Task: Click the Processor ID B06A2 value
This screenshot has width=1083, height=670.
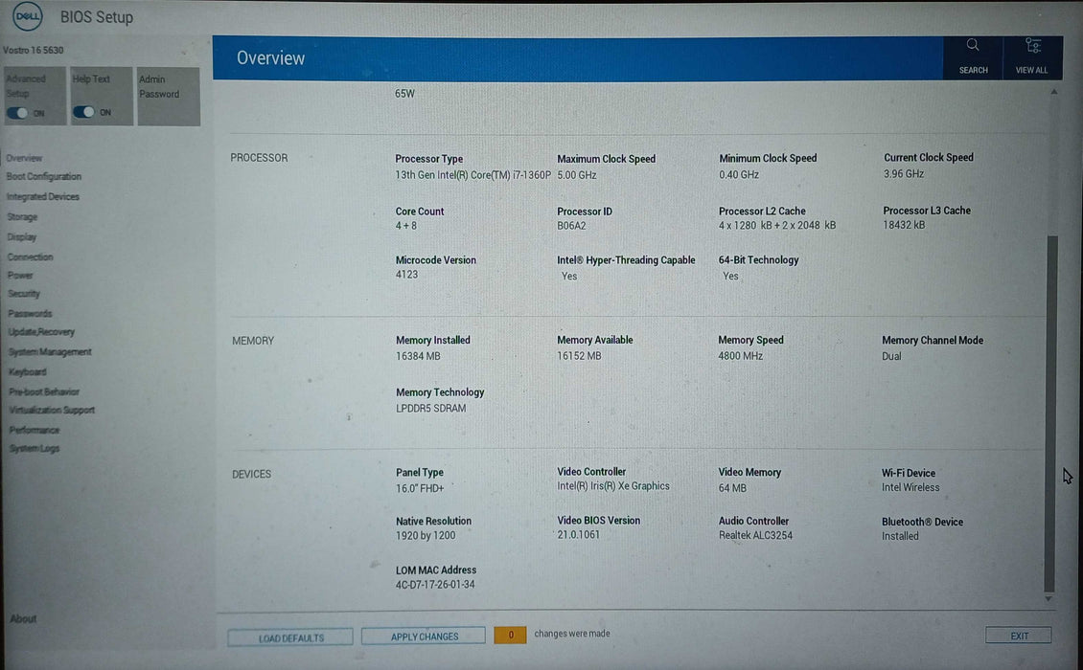Action: tap(571, 226)
